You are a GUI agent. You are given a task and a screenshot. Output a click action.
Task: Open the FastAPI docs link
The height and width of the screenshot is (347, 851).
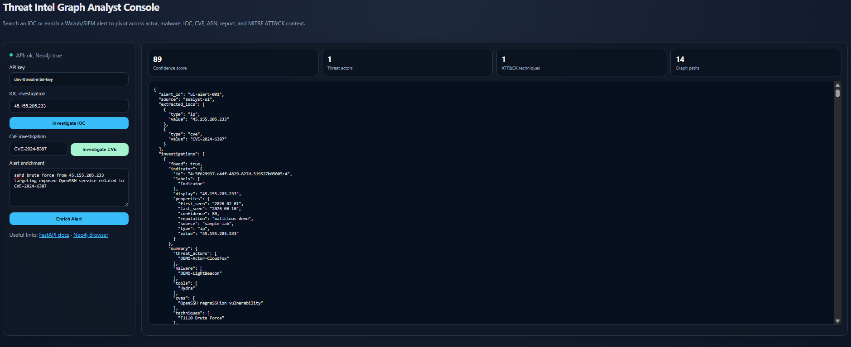coord(54,235)
